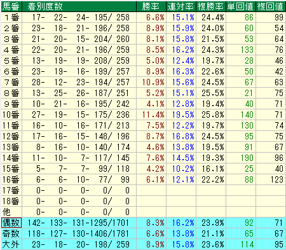Sort by the 単回値 column header
This screenshot has height=250, width=286.
pos(241,6)
